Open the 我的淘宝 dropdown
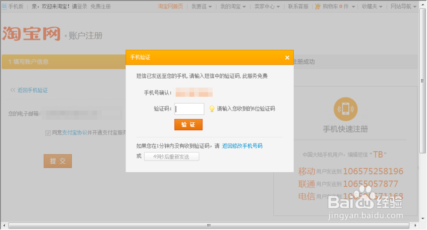427x230 pixels. coord(233,6)
